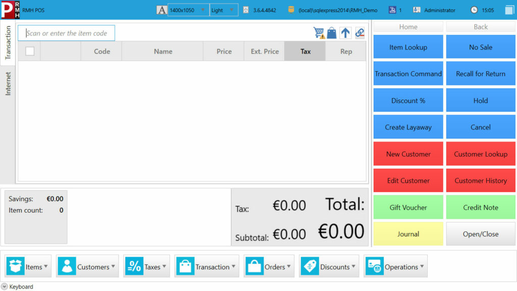Click the Tax column header
Viewport: 517px width, 291px height.
click(x=305, y=51)
